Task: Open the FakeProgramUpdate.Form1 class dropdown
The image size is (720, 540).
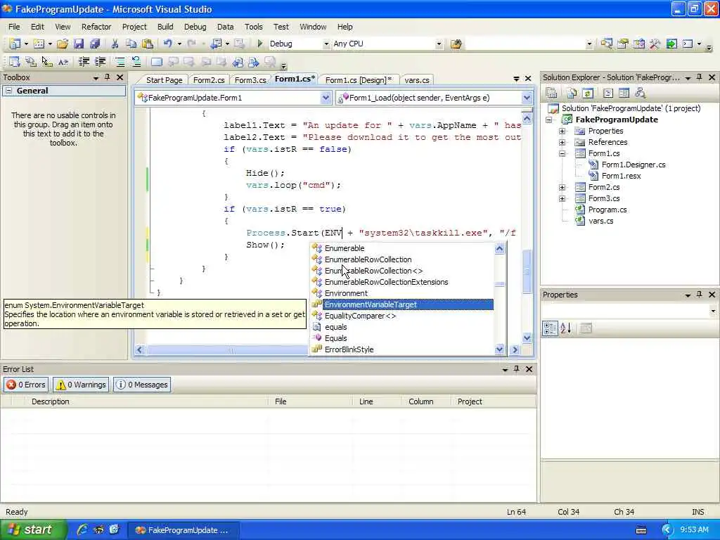Action: point(325,98)
